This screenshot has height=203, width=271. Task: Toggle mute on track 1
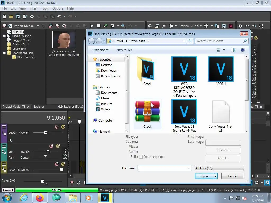click(57, 127)
